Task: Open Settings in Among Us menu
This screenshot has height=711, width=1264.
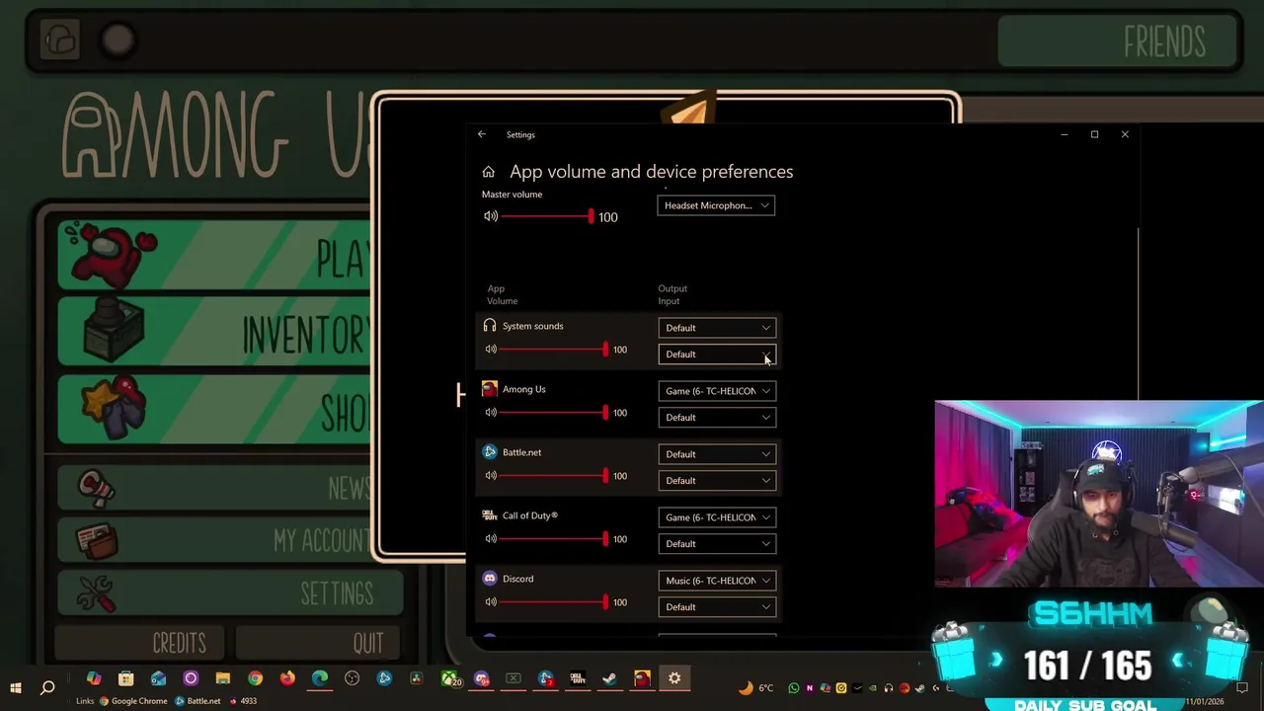Action: 230,592
